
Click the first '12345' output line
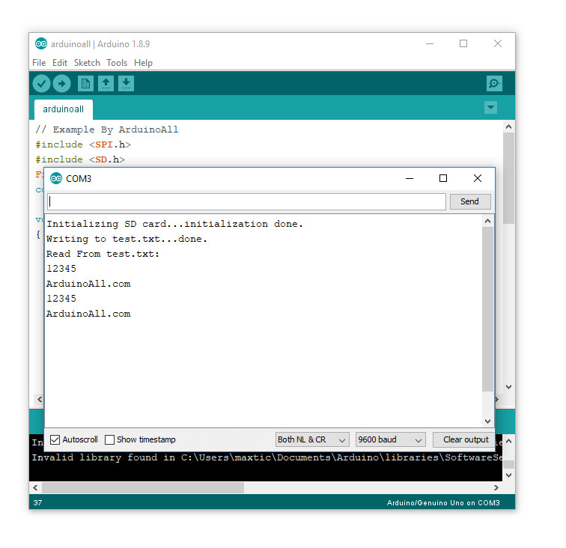click(x=61, y=269)
